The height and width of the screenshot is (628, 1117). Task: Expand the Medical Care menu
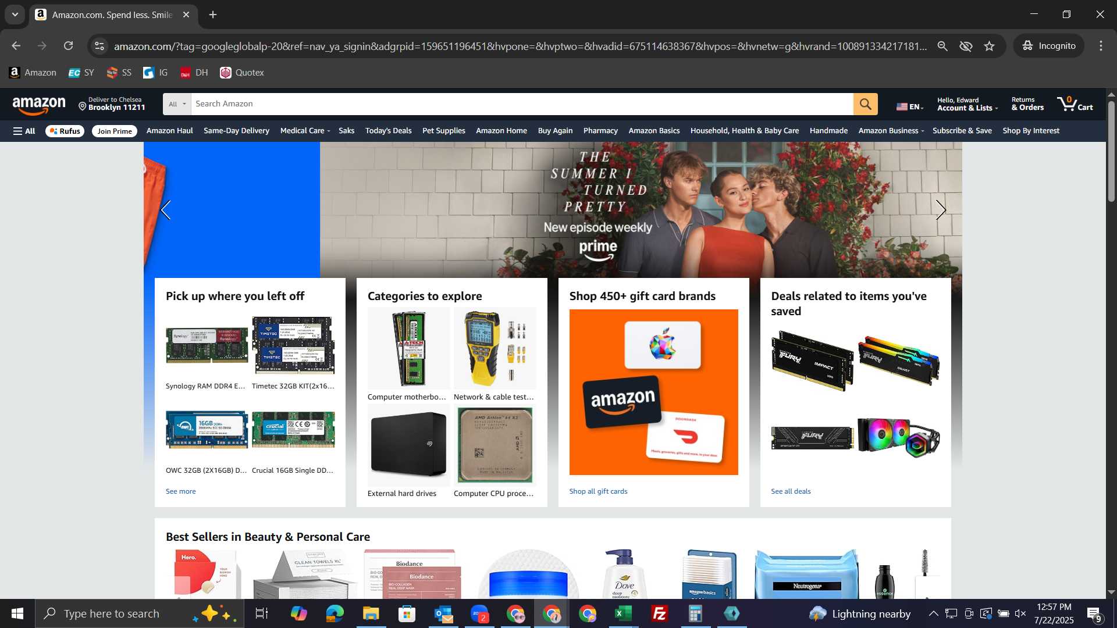coord(305,131)
